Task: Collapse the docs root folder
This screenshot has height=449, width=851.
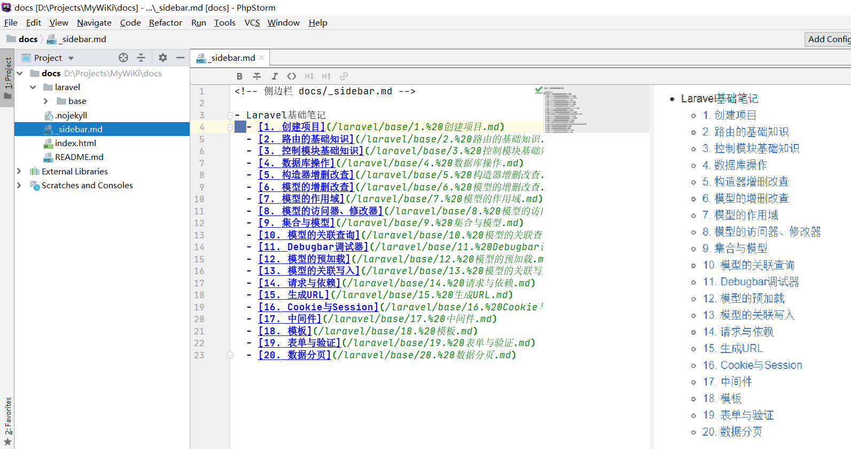Action: [x=20, y=73]
